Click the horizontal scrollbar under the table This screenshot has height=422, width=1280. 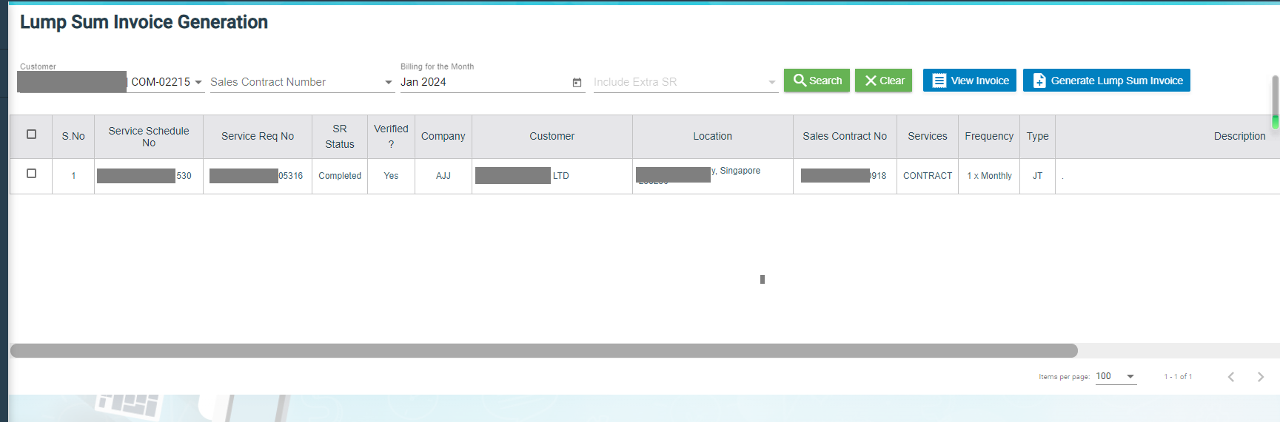[x=543, y=351]
